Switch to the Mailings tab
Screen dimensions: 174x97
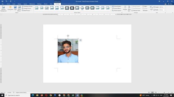39,4
